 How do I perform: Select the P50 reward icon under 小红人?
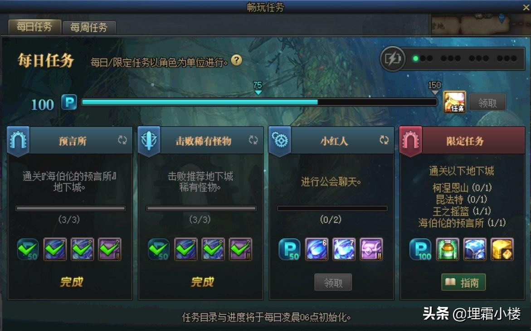[x=290, y=249]
